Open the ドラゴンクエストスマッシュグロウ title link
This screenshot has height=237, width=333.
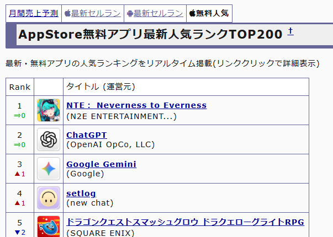coord(185,222)
